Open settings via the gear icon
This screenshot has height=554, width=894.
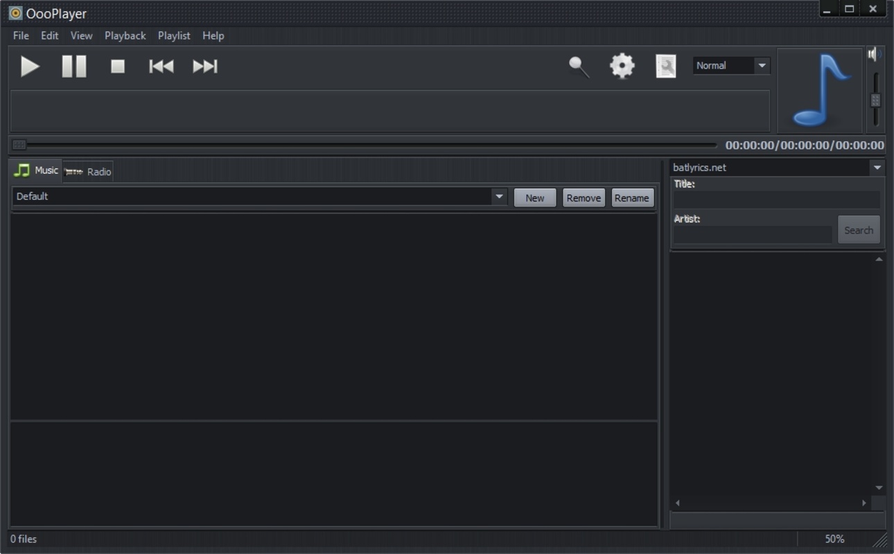point(622,66)
